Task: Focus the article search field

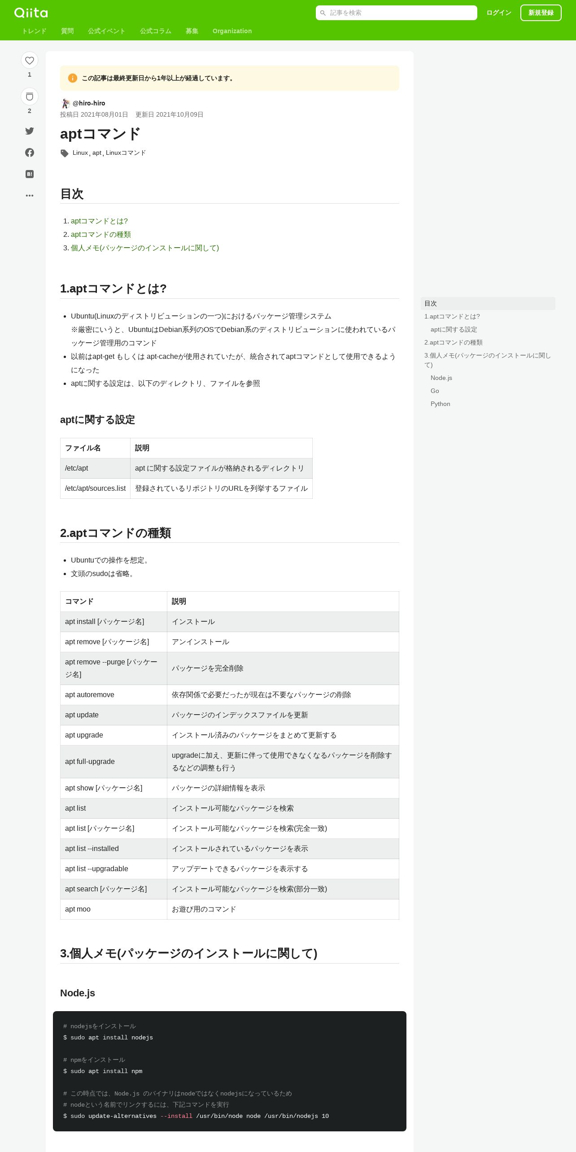Action: [397, 13]
